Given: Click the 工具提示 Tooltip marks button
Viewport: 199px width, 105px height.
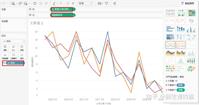Looking at the screenshot, I should pos(14,56).
